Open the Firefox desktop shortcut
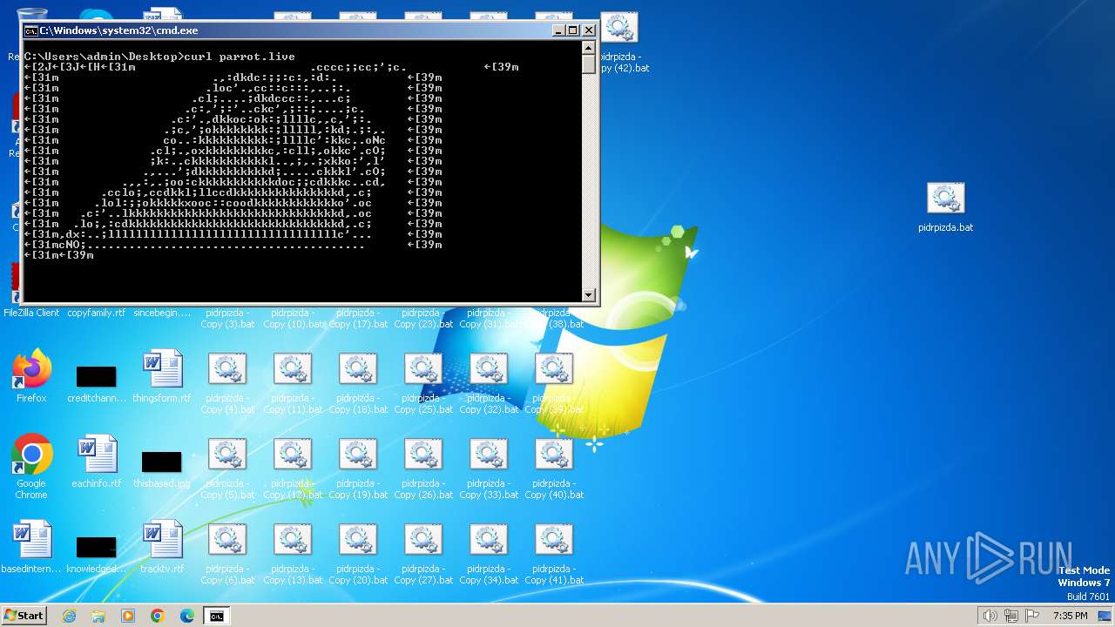The height and width of the screenshot is (627, 1115). coord(31,370)
